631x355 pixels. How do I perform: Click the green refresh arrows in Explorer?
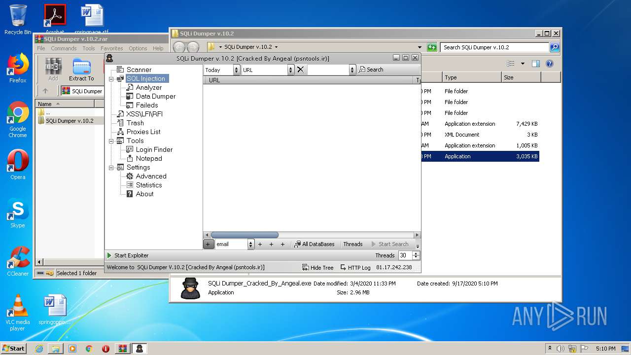[x=432, y=47]
